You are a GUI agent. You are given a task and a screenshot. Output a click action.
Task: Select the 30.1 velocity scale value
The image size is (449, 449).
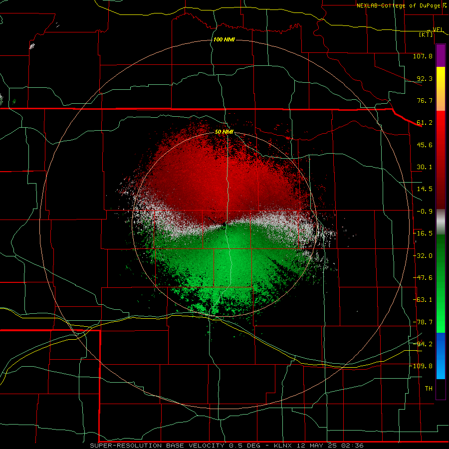[x=425, y=167]
